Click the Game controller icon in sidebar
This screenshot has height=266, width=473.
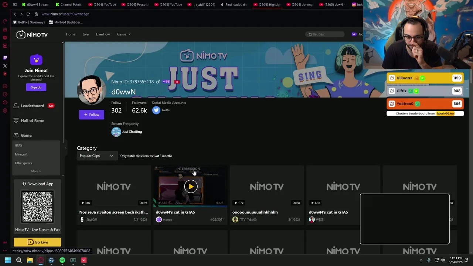(16, 135)
